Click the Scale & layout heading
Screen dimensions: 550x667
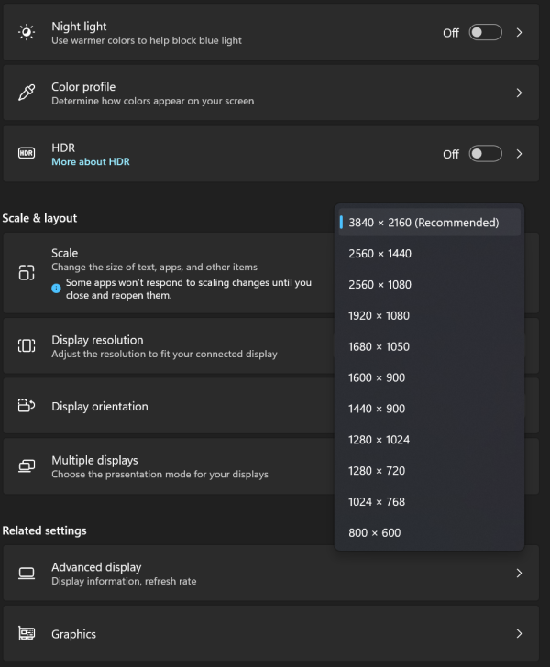(39, 218)
